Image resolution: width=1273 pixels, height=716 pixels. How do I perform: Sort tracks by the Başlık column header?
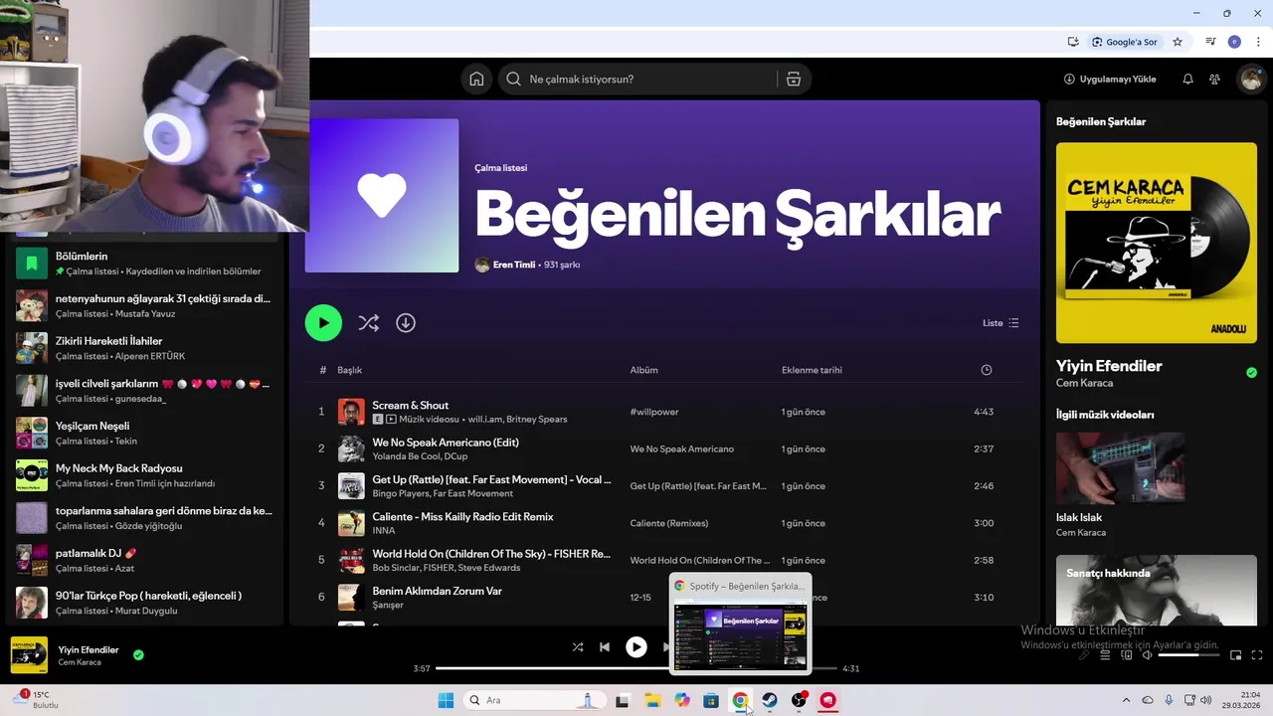[x=349, y=370]
